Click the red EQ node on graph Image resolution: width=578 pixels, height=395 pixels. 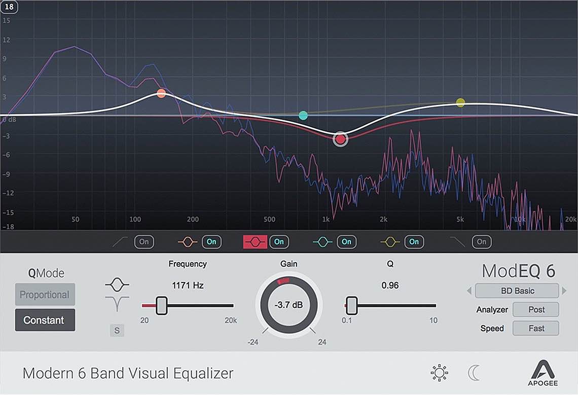click(x=341, y=139)
